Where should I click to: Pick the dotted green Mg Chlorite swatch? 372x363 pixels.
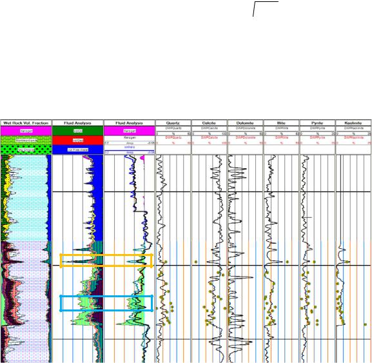[x=26, y=150]
